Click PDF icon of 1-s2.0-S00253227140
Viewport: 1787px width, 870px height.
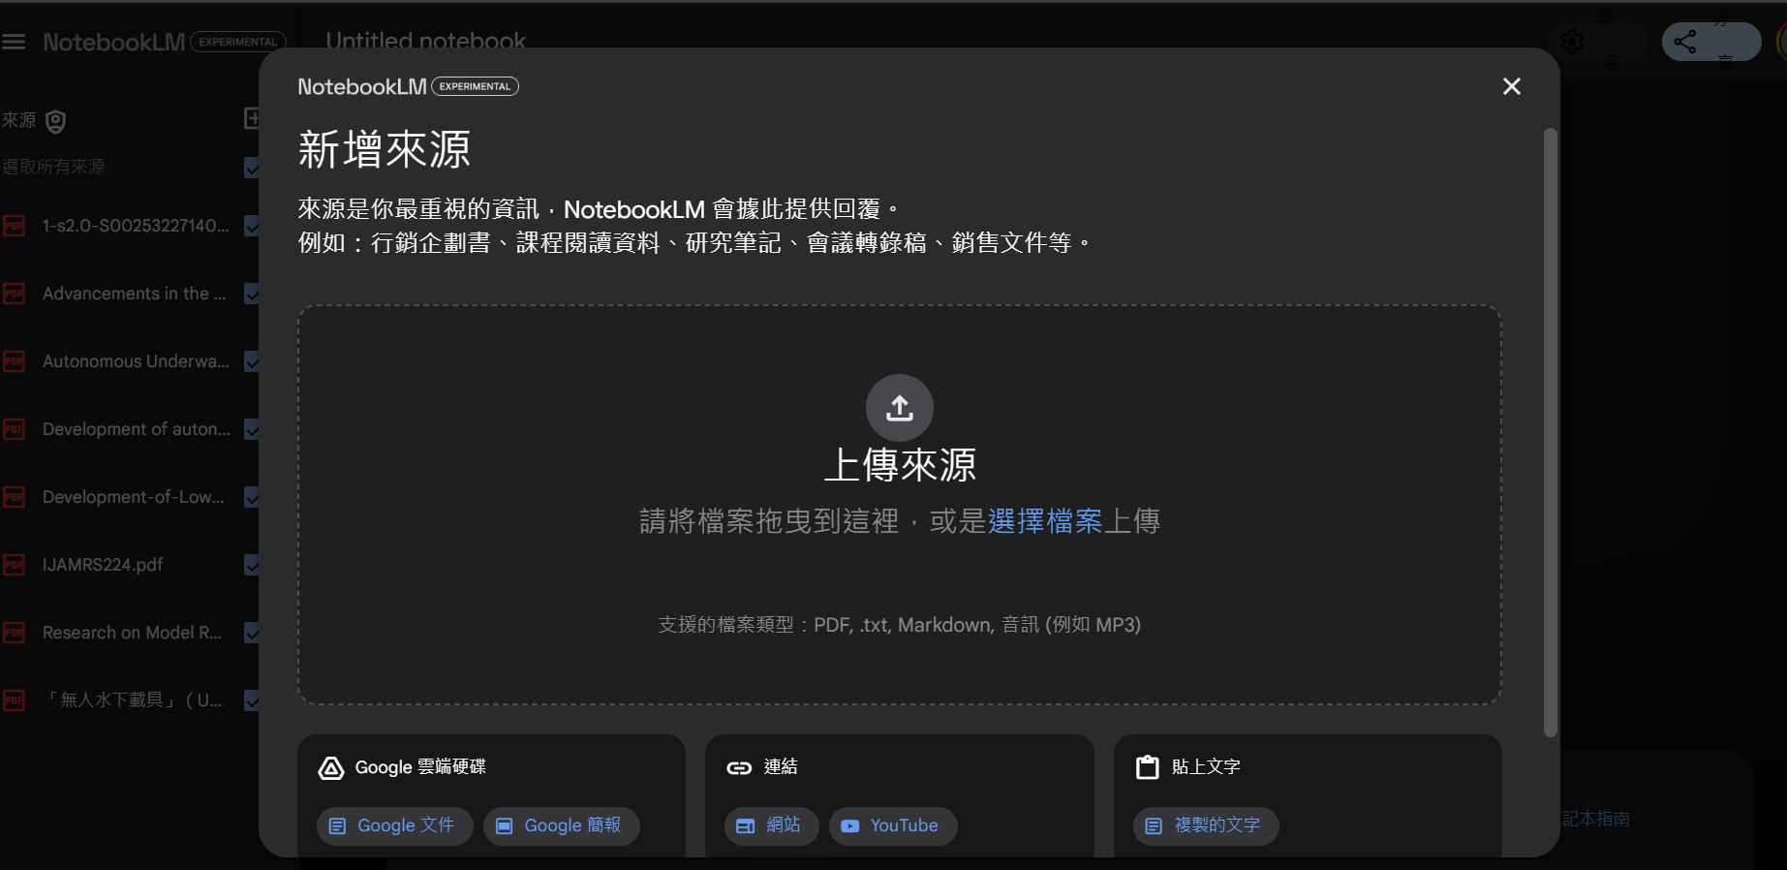(x=14, y=226)
